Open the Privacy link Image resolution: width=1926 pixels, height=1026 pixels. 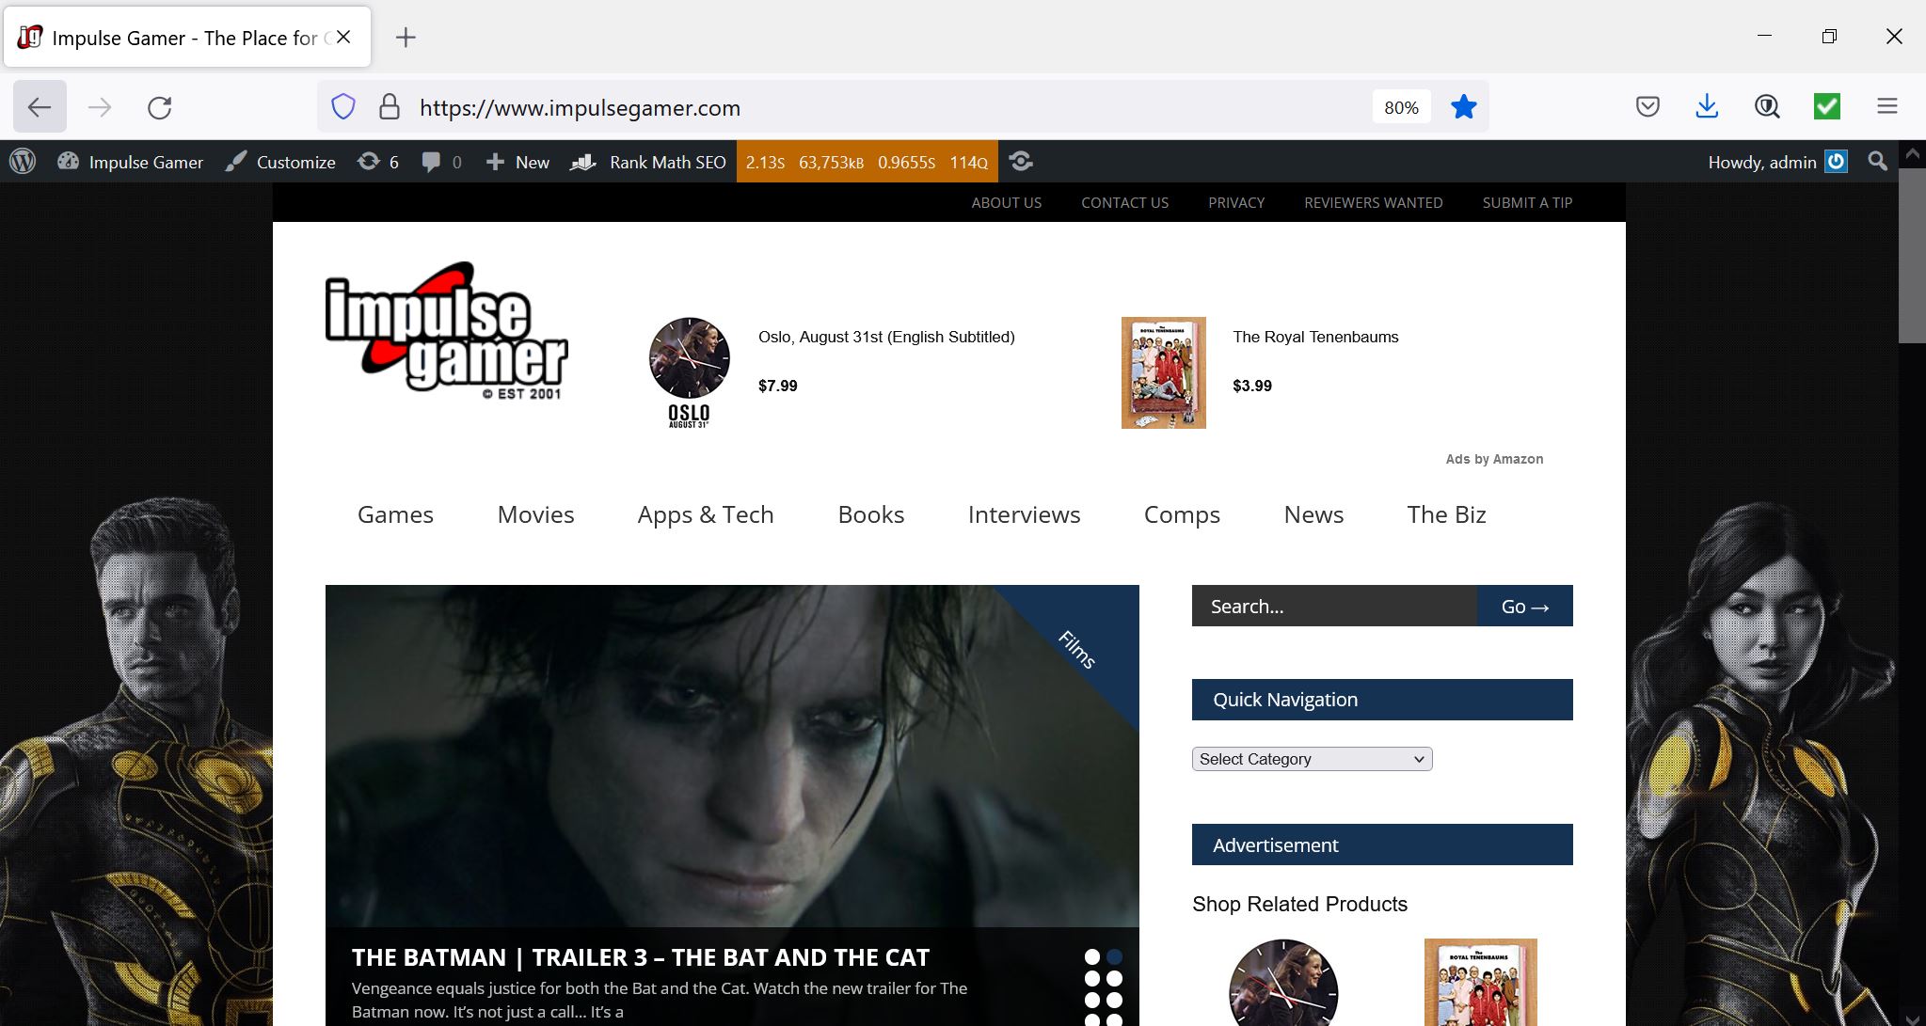point(1236,202)
